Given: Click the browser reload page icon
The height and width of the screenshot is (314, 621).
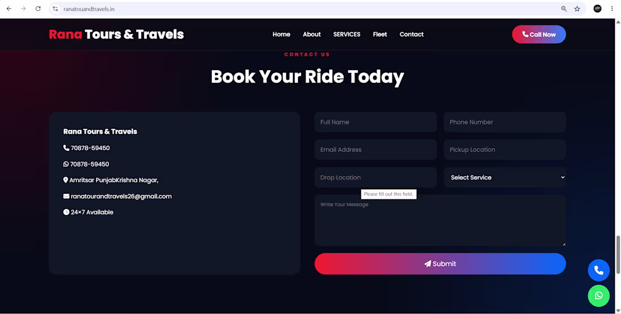Looking at the screenshot, I should 38,8.
